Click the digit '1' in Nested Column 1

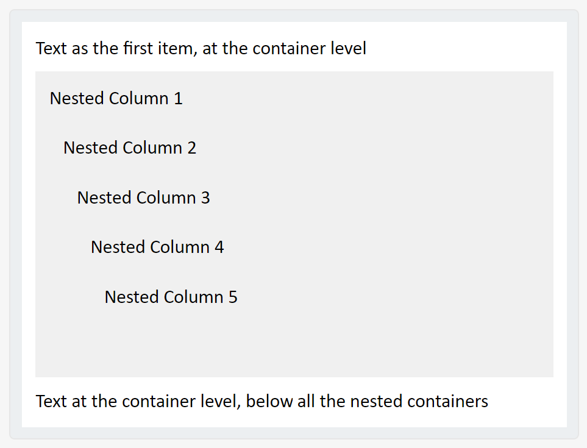click(178, 99)
